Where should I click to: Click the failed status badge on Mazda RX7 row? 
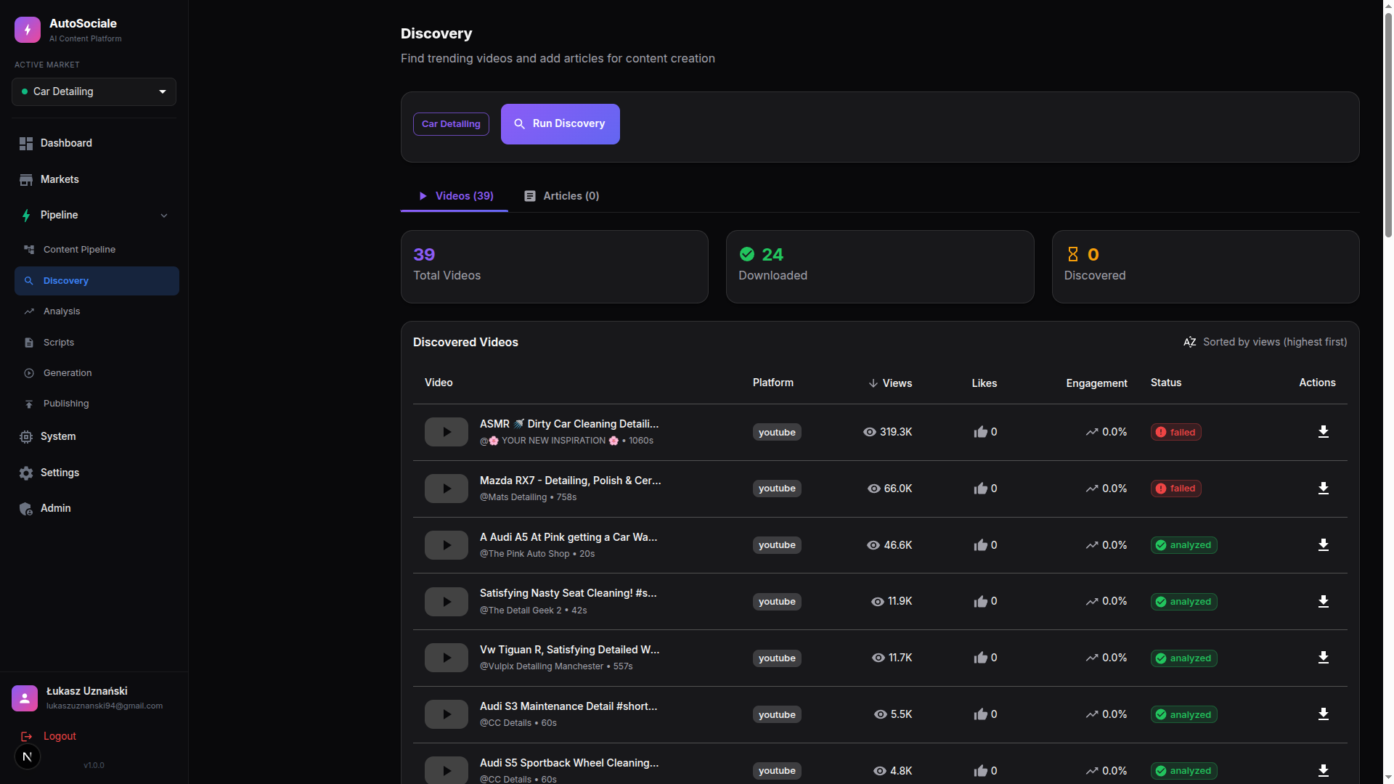1175,489
